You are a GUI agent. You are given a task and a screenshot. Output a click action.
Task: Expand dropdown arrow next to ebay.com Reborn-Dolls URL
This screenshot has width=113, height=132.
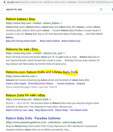click(50, 100)
